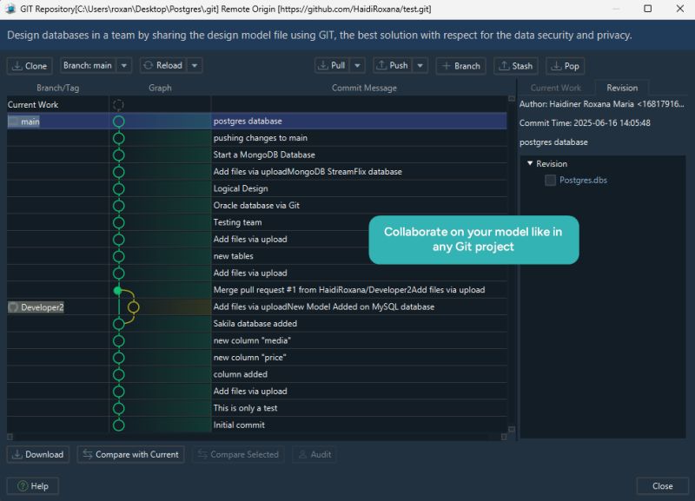Run an Audit on the commit
This screenshot has width=695, height=501.
pos(314,454)
